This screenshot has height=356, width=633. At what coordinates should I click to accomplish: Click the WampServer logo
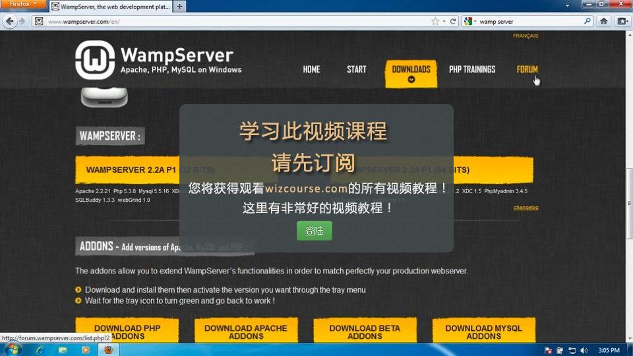pyautogui.click(x=159, y=60)
